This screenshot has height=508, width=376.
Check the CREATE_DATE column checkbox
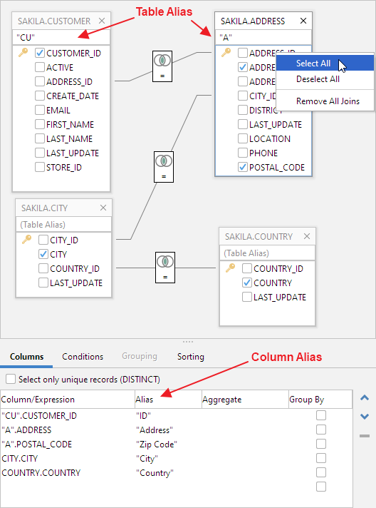click(40, 96)
